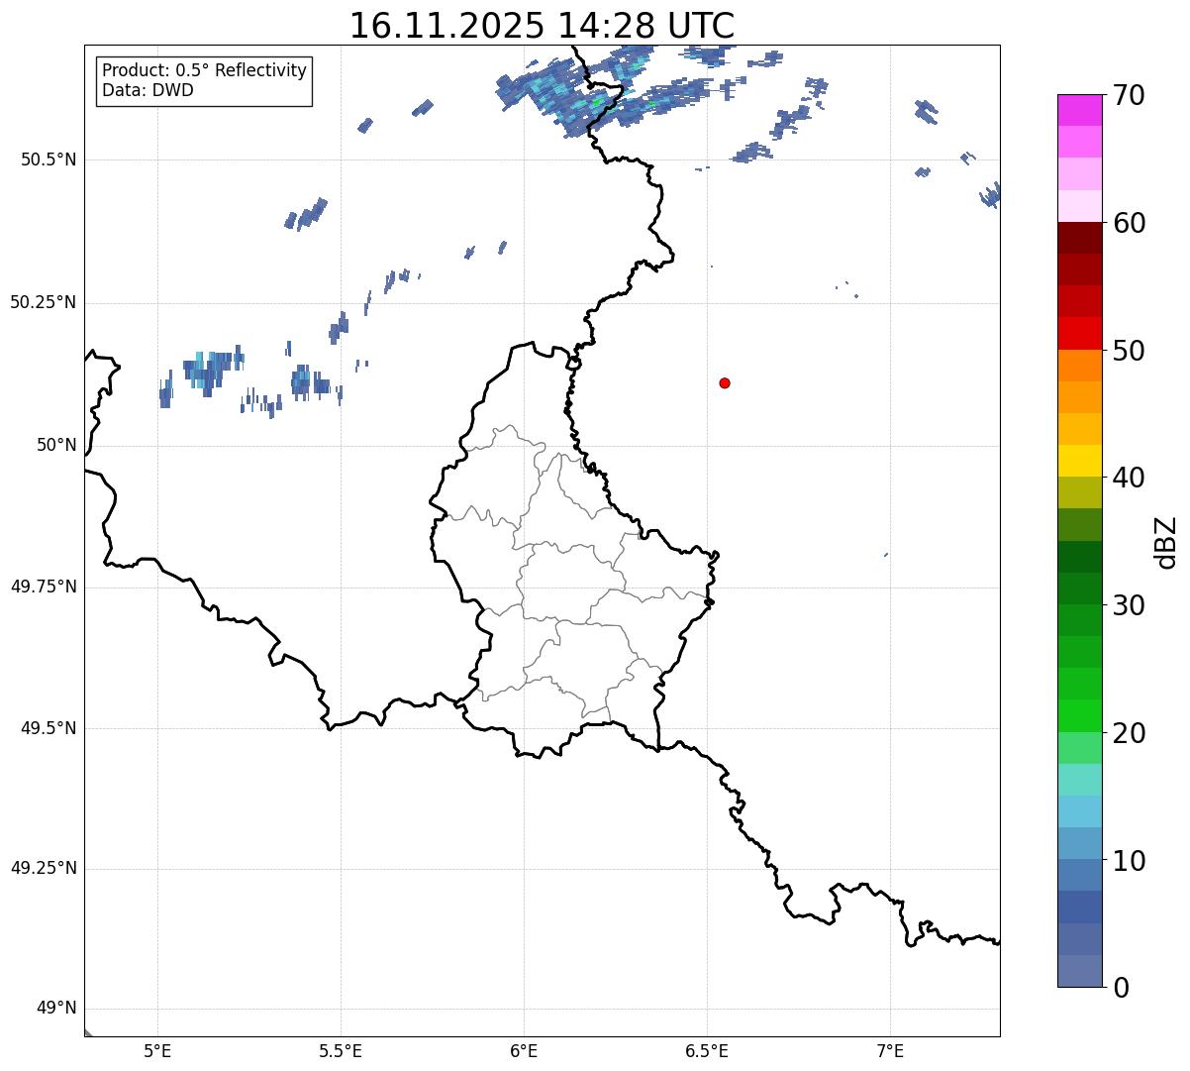The image size is (1190, 1071).
Task: Click the 7°E longitude axis label
Action: [890, 1050]
